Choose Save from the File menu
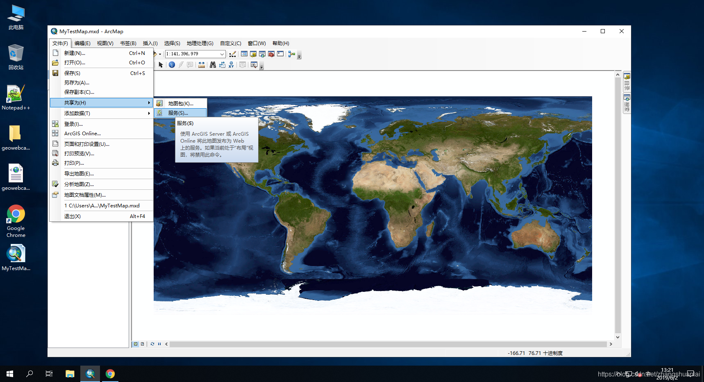 click(101, 73)
